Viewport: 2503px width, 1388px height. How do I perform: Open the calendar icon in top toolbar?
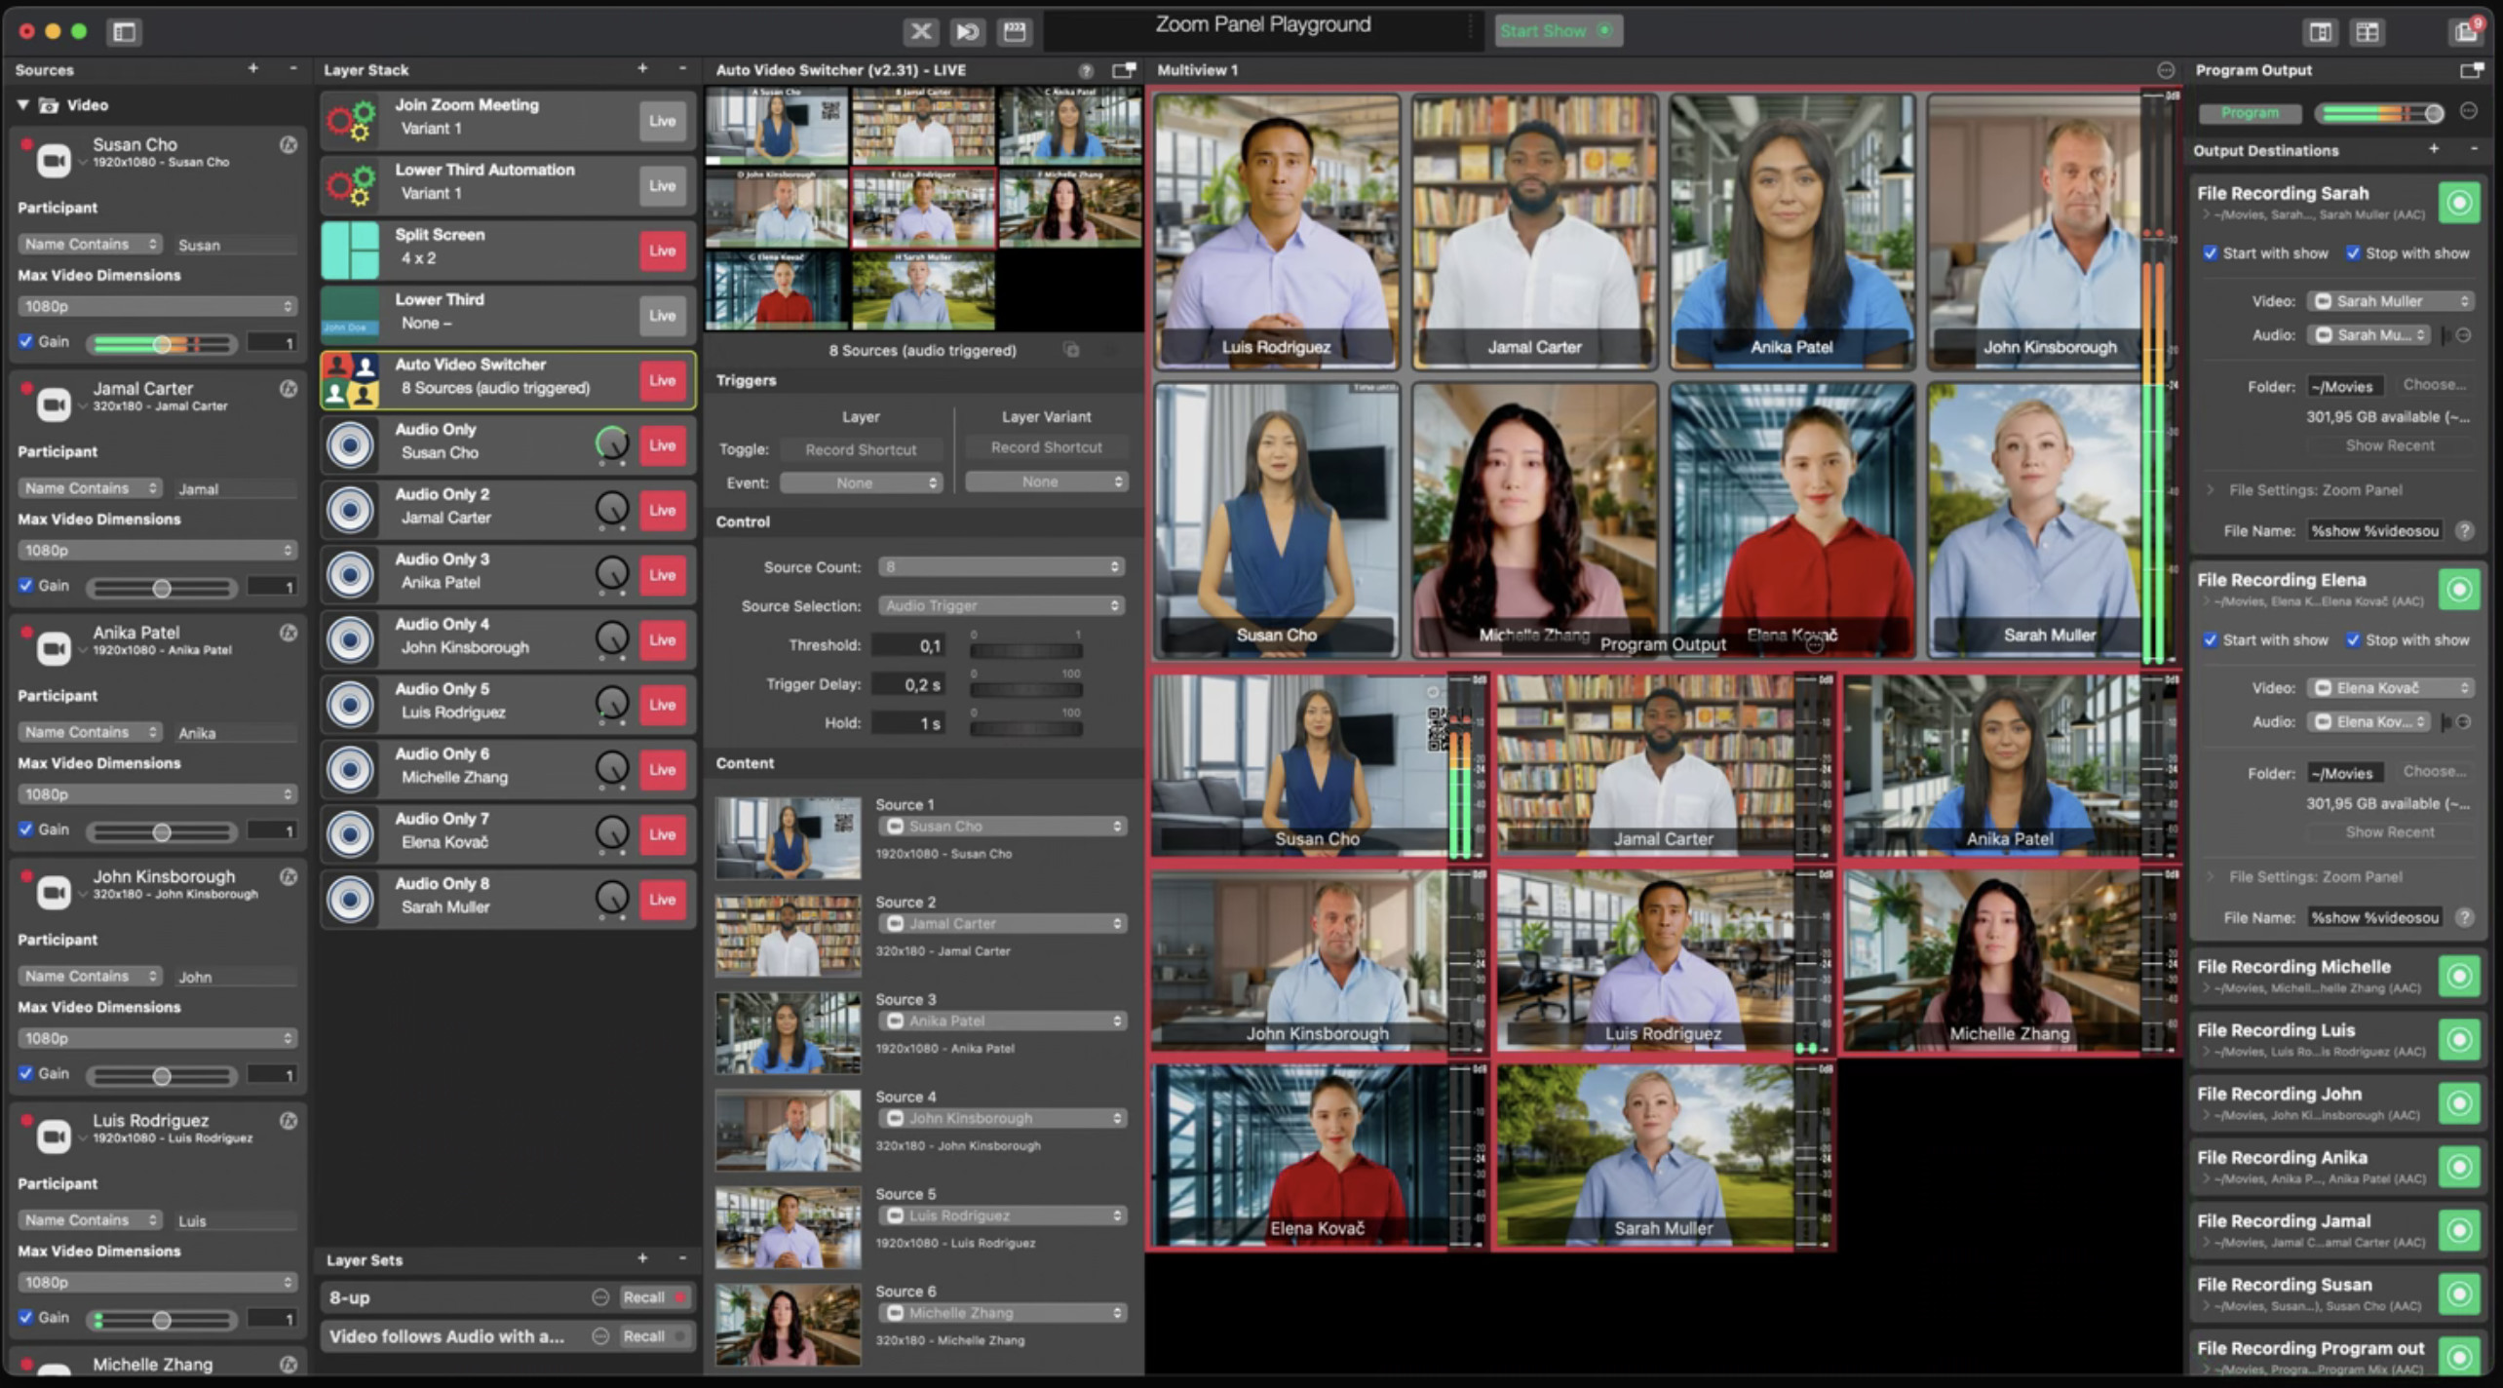(x=1014, y=32)
